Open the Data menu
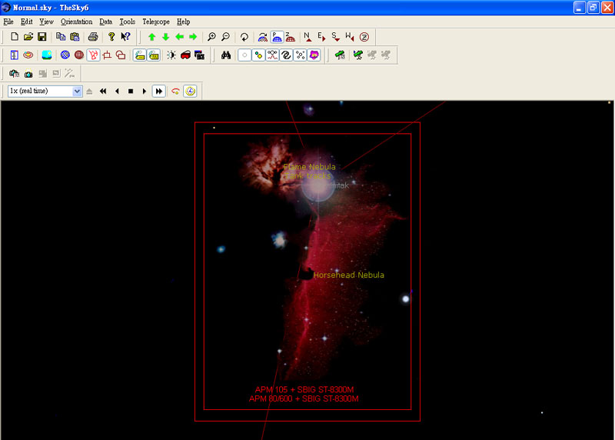The height and width of the screenshot is (440, 615). (106, 22)
